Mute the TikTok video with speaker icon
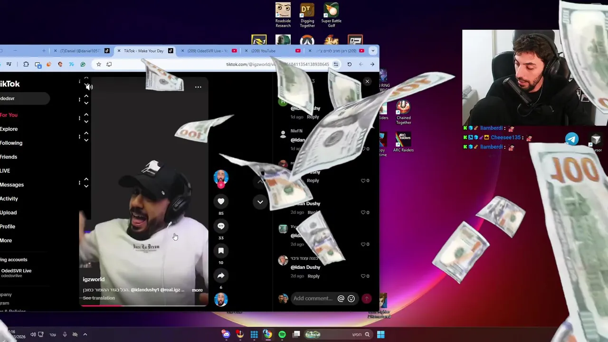The width and height of the screenshot is (608, 342). pos(89,87)
